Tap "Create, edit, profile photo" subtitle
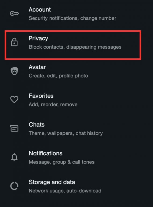 point(58,76)
